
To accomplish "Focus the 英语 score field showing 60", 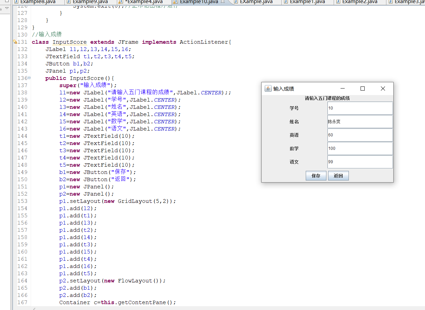I will [x=360, y=135].
